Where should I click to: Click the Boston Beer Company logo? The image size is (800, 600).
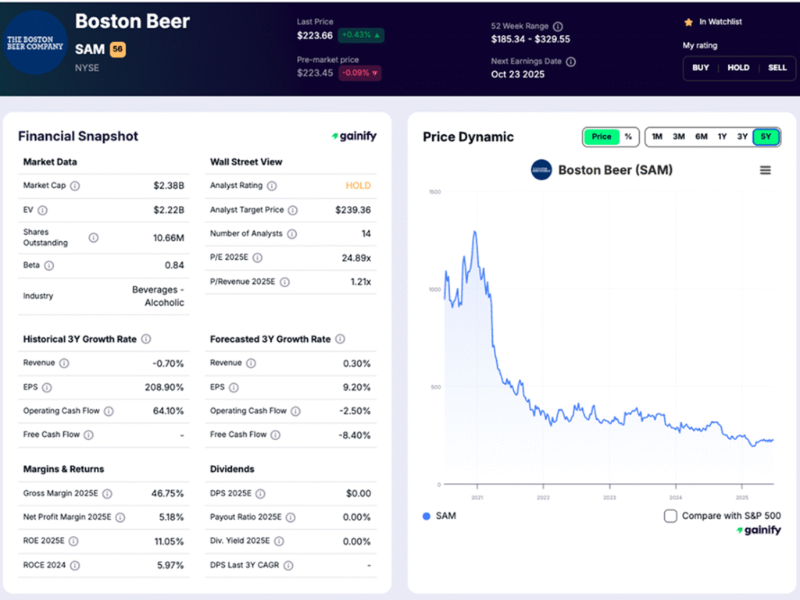pyautogui.click(x=34, y=43)
